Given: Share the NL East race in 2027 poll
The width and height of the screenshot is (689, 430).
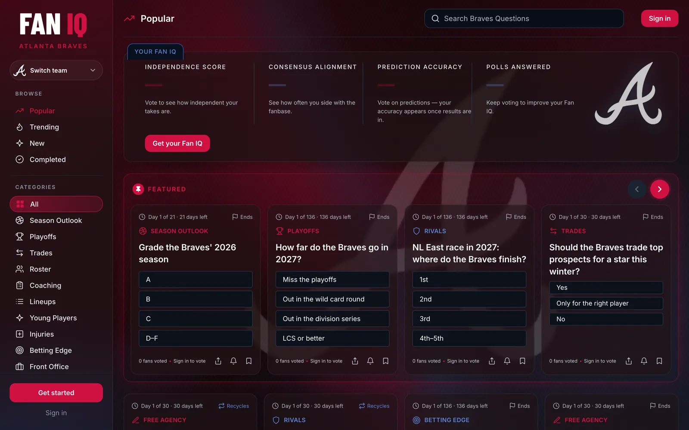Looking at the screenshot, I should click(x=492, y=361).
